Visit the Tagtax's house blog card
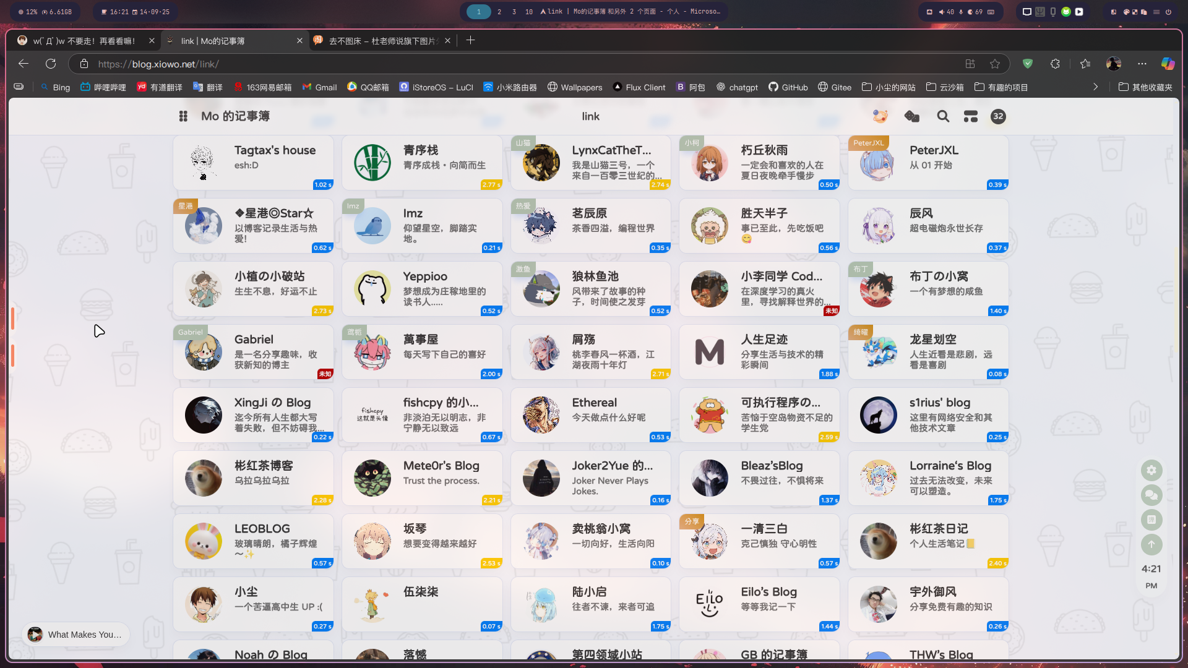Image resolution: width=1188 pixels, height=668 pixels. coord(253,163)
